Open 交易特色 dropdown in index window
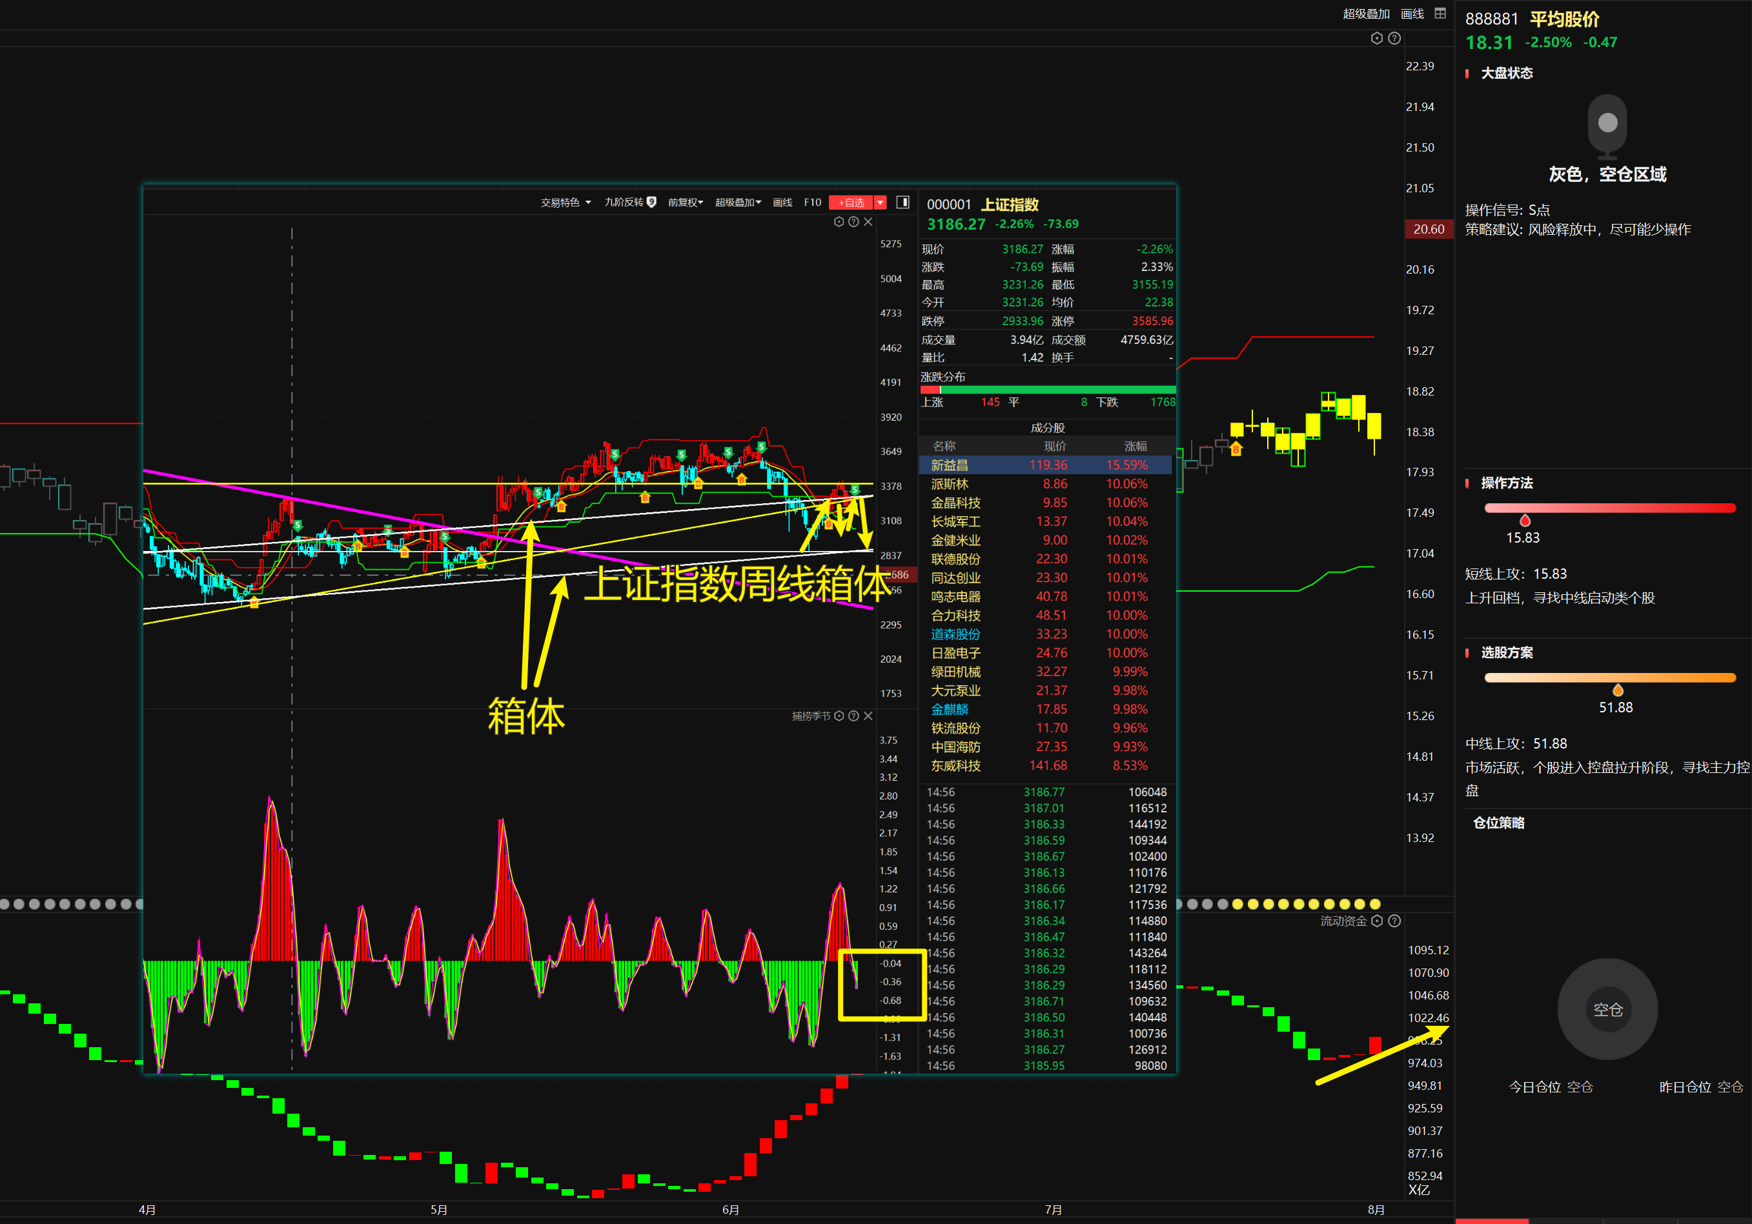This screenshot has height=1224, width=1752. point(565,202)
